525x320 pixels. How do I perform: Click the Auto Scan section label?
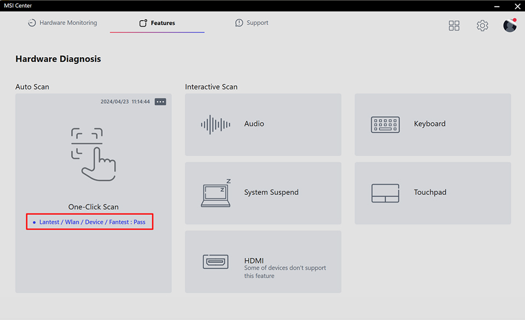click(x=32, y=87)
